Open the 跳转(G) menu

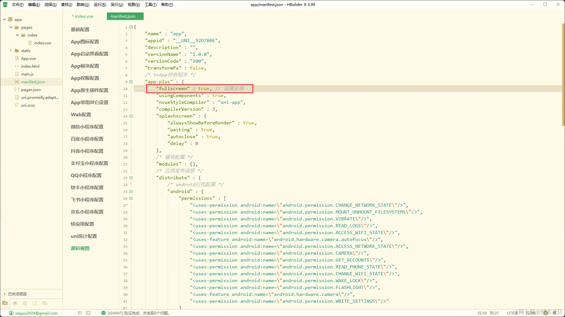click(83, 5)
